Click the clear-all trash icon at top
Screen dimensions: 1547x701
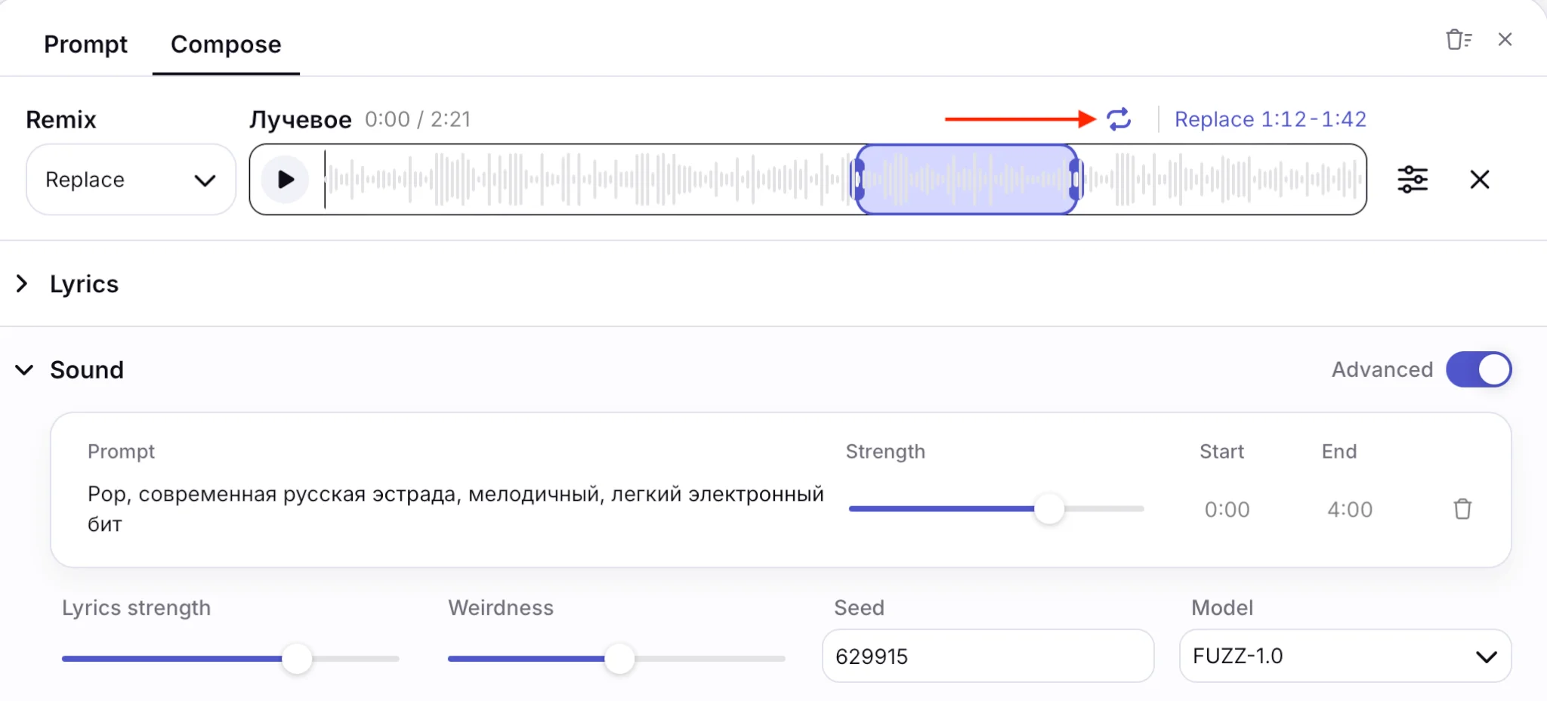1458,39
